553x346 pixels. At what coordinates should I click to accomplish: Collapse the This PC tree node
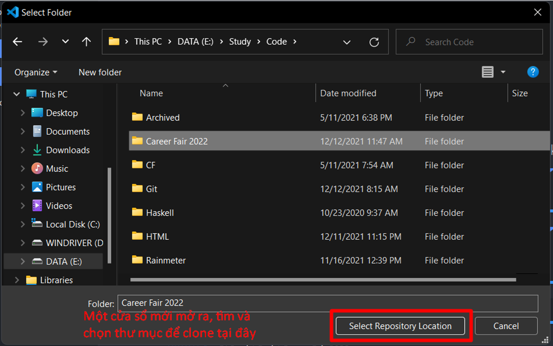click(x=17, y=94)
